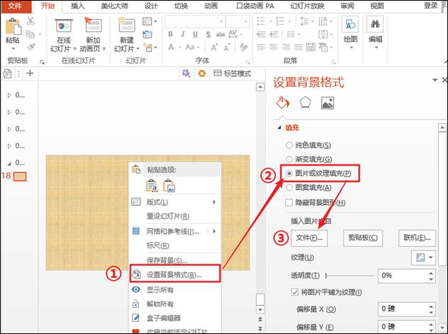Click slide pane scrollbar up arrow
This screenshot has height=334, width=448.
pyautogui.click(x=260, y=87)
